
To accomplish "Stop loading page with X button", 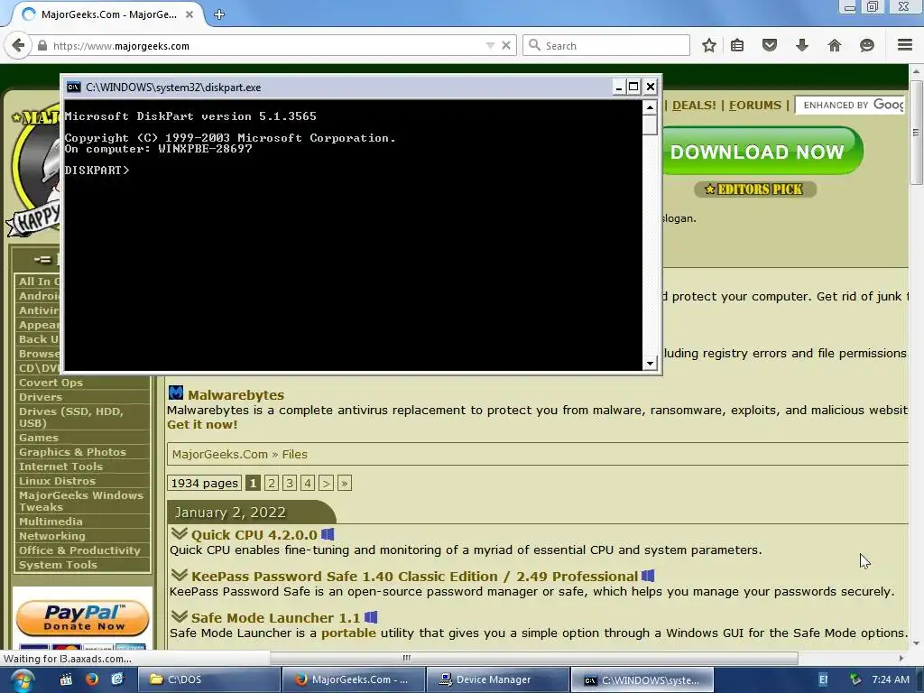I will click(505, 45).
